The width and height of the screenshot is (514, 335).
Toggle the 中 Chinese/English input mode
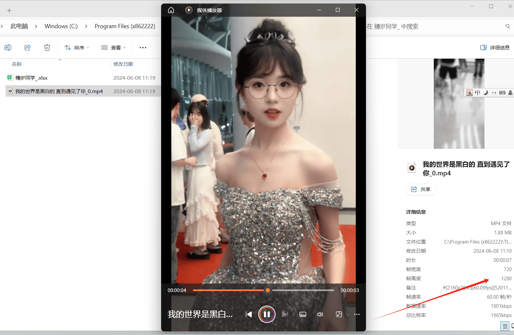click(478, 93)
